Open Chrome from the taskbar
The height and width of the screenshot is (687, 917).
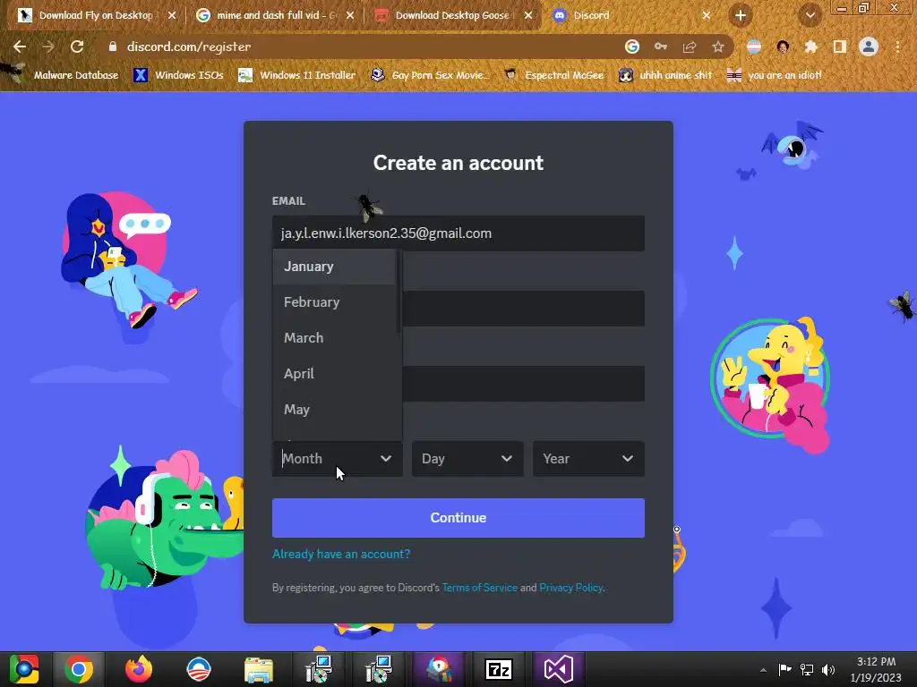pos(79,669)
